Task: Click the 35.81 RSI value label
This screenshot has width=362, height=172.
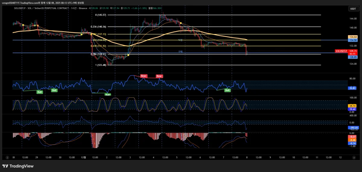Action: click(352, 88)
